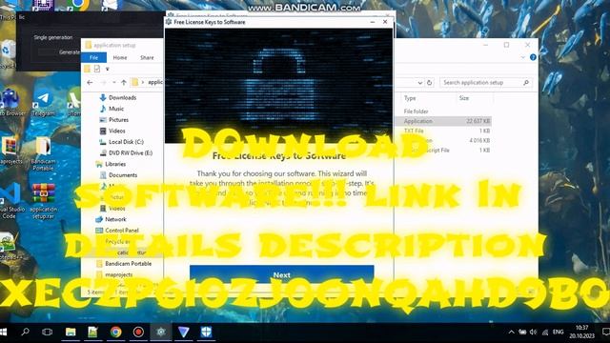This screenshot has width=610, height=343.
Task: Open the Visual Studio Code desktop shortcut
Action: point(10,201)
